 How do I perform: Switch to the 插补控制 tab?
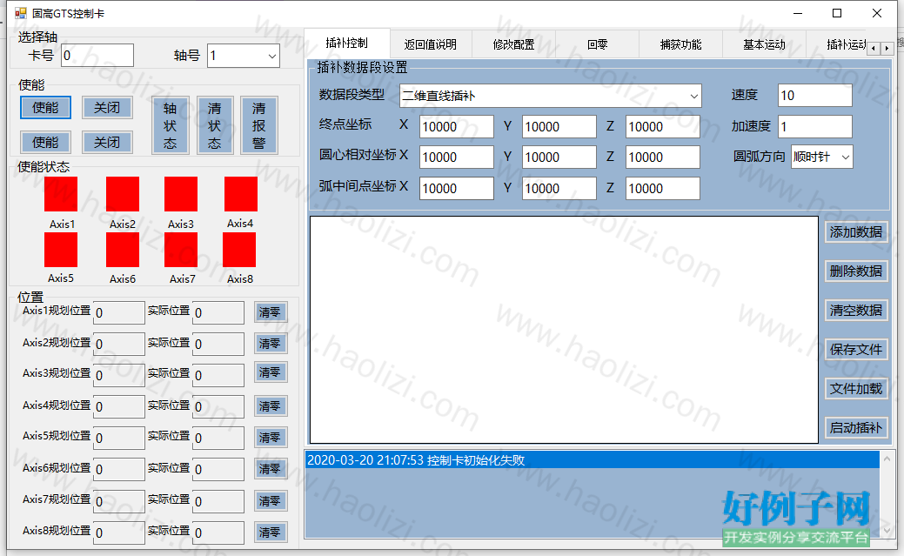[x=346, y=44]
